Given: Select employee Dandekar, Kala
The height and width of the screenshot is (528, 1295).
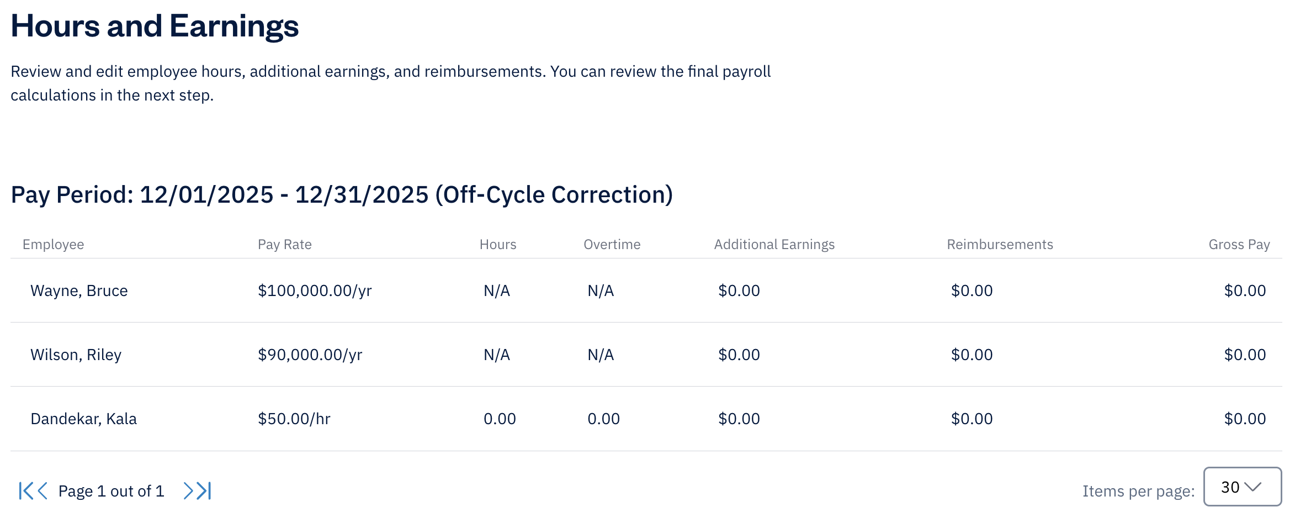Looking at the screenshot, I should coord(83,419).
